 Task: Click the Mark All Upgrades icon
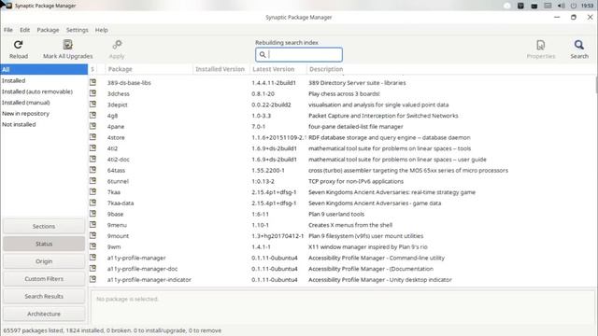pos(67,45)
